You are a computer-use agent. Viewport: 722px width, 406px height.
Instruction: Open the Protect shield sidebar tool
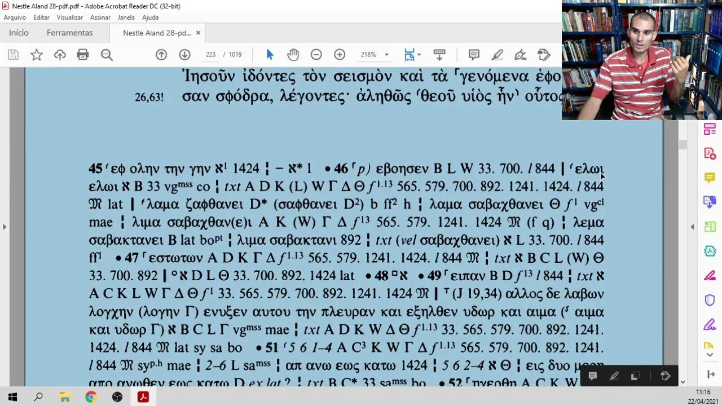[x=710, y=300]
